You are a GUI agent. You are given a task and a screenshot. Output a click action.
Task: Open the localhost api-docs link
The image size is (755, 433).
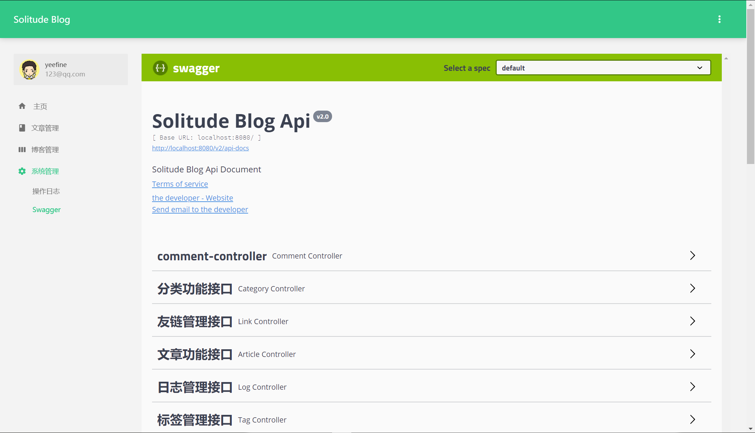[x=200, y=148]
